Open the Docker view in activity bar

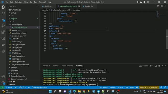[3, 45]
